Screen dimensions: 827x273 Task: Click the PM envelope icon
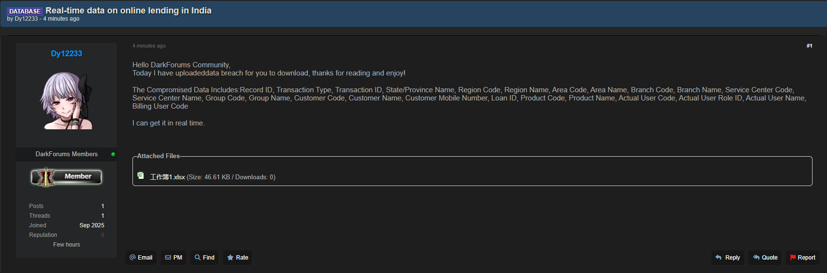(x=168, y=258)
